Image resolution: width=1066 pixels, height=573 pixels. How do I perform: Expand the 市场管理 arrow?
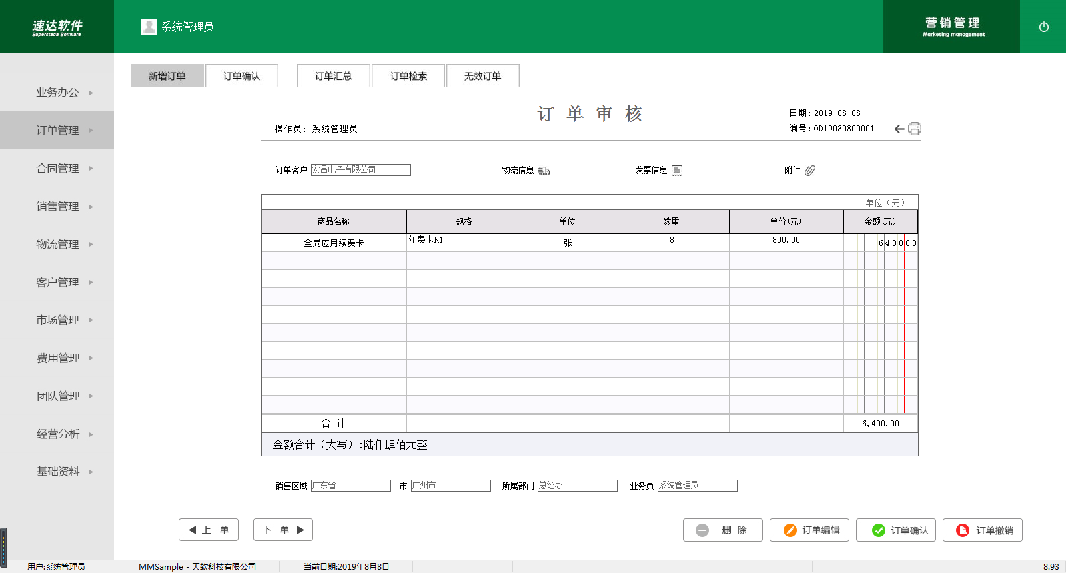(91, 320)
